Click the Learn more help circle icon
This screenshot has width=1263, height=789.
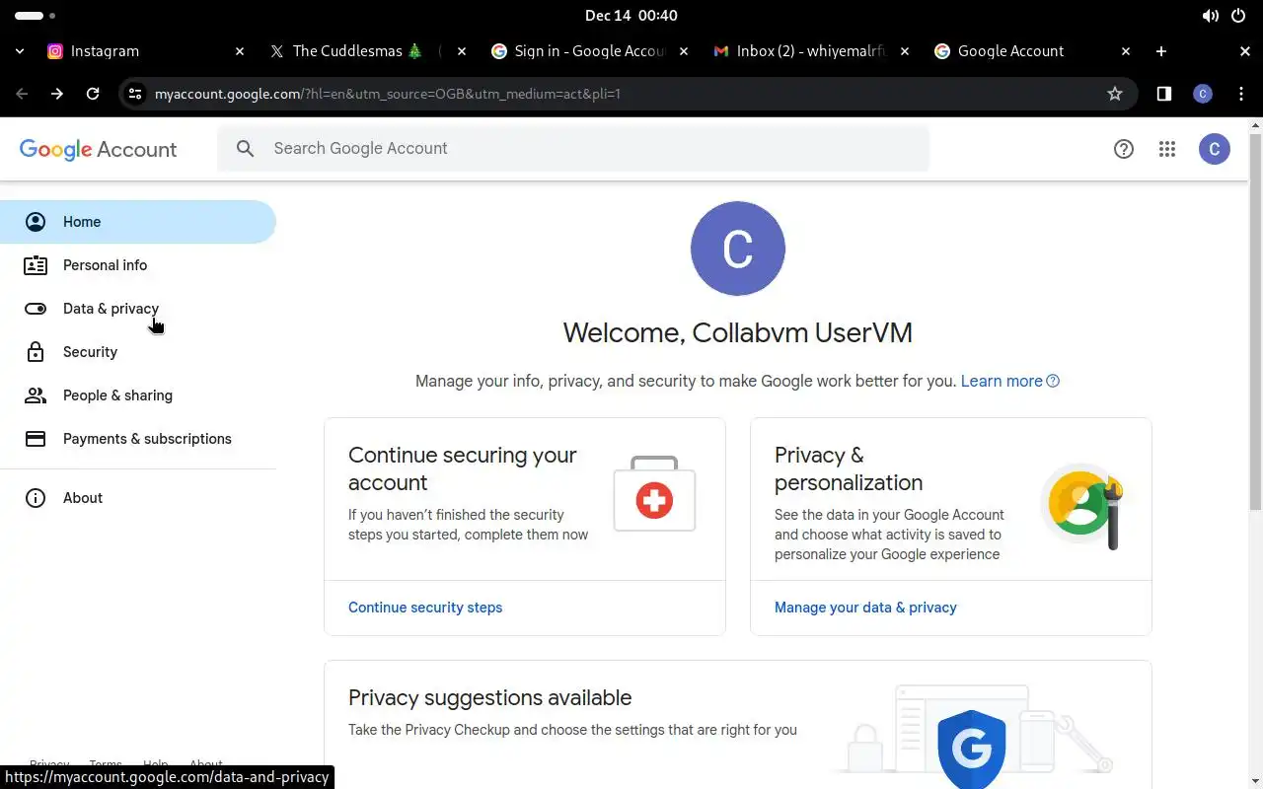[1053, 381]
